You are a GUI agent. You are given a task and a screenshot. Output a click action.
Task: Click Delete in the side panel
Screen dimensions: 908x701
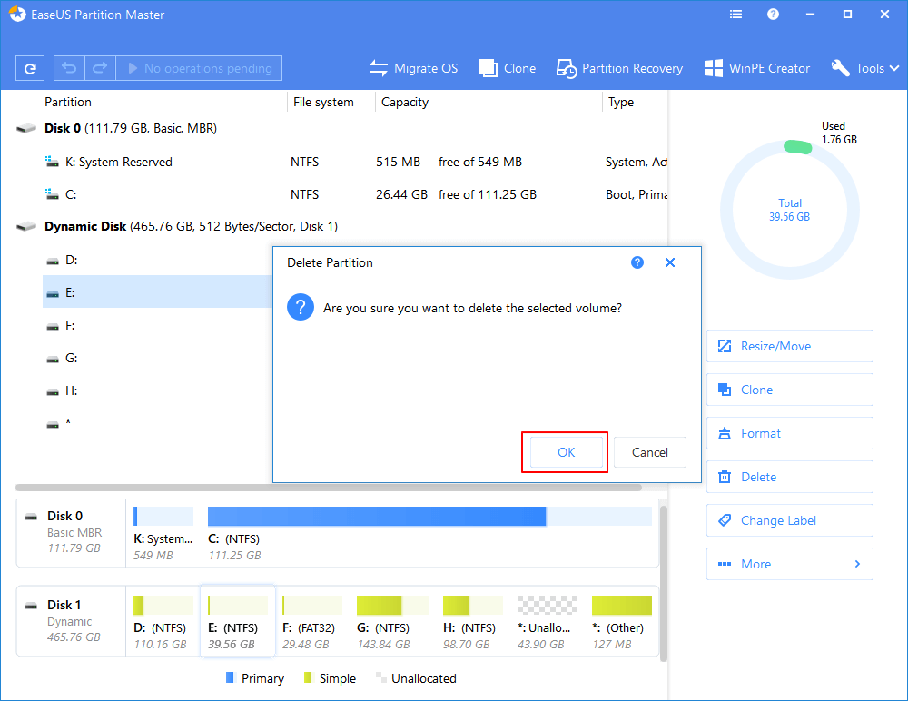[x=789, y=477]
